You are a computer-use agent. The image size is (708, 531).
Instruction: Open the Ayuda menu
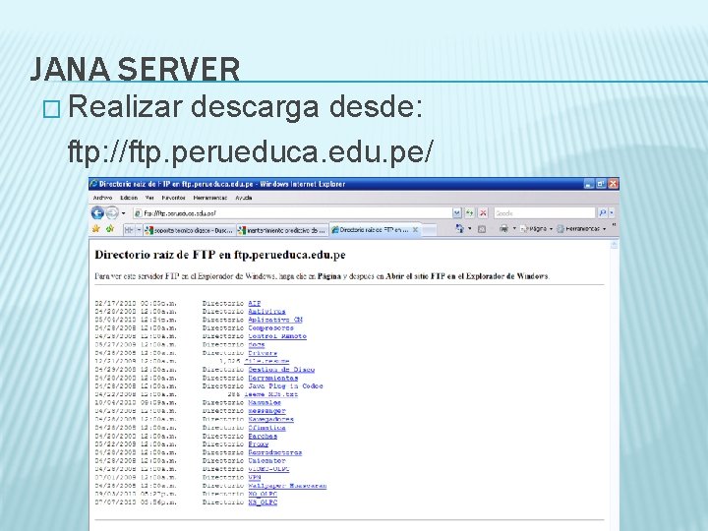(244, 198)
